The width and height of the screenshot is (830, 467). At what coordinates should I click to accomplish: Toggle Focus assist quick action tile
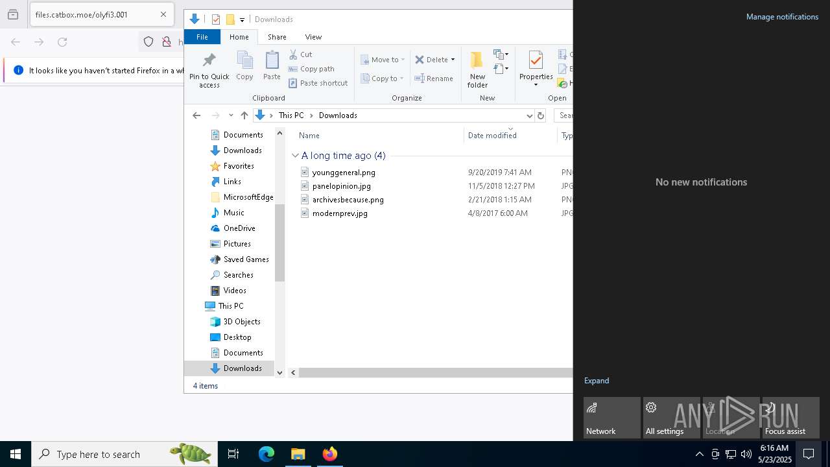coord(791,418)
